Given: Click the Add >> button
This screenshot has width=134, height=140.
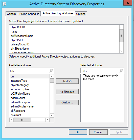Looking at the screenshot, I should 67,81.
